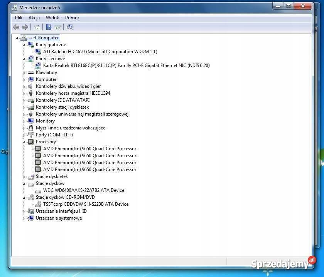
Task: Select the Realtek PCI-E Gigabit Ethernet adapter
Action: [126, 65]
